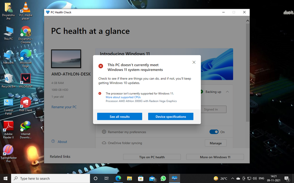Open More about supported CPUs link
Viewport: 294px width, 183px height.
point(123,97)
